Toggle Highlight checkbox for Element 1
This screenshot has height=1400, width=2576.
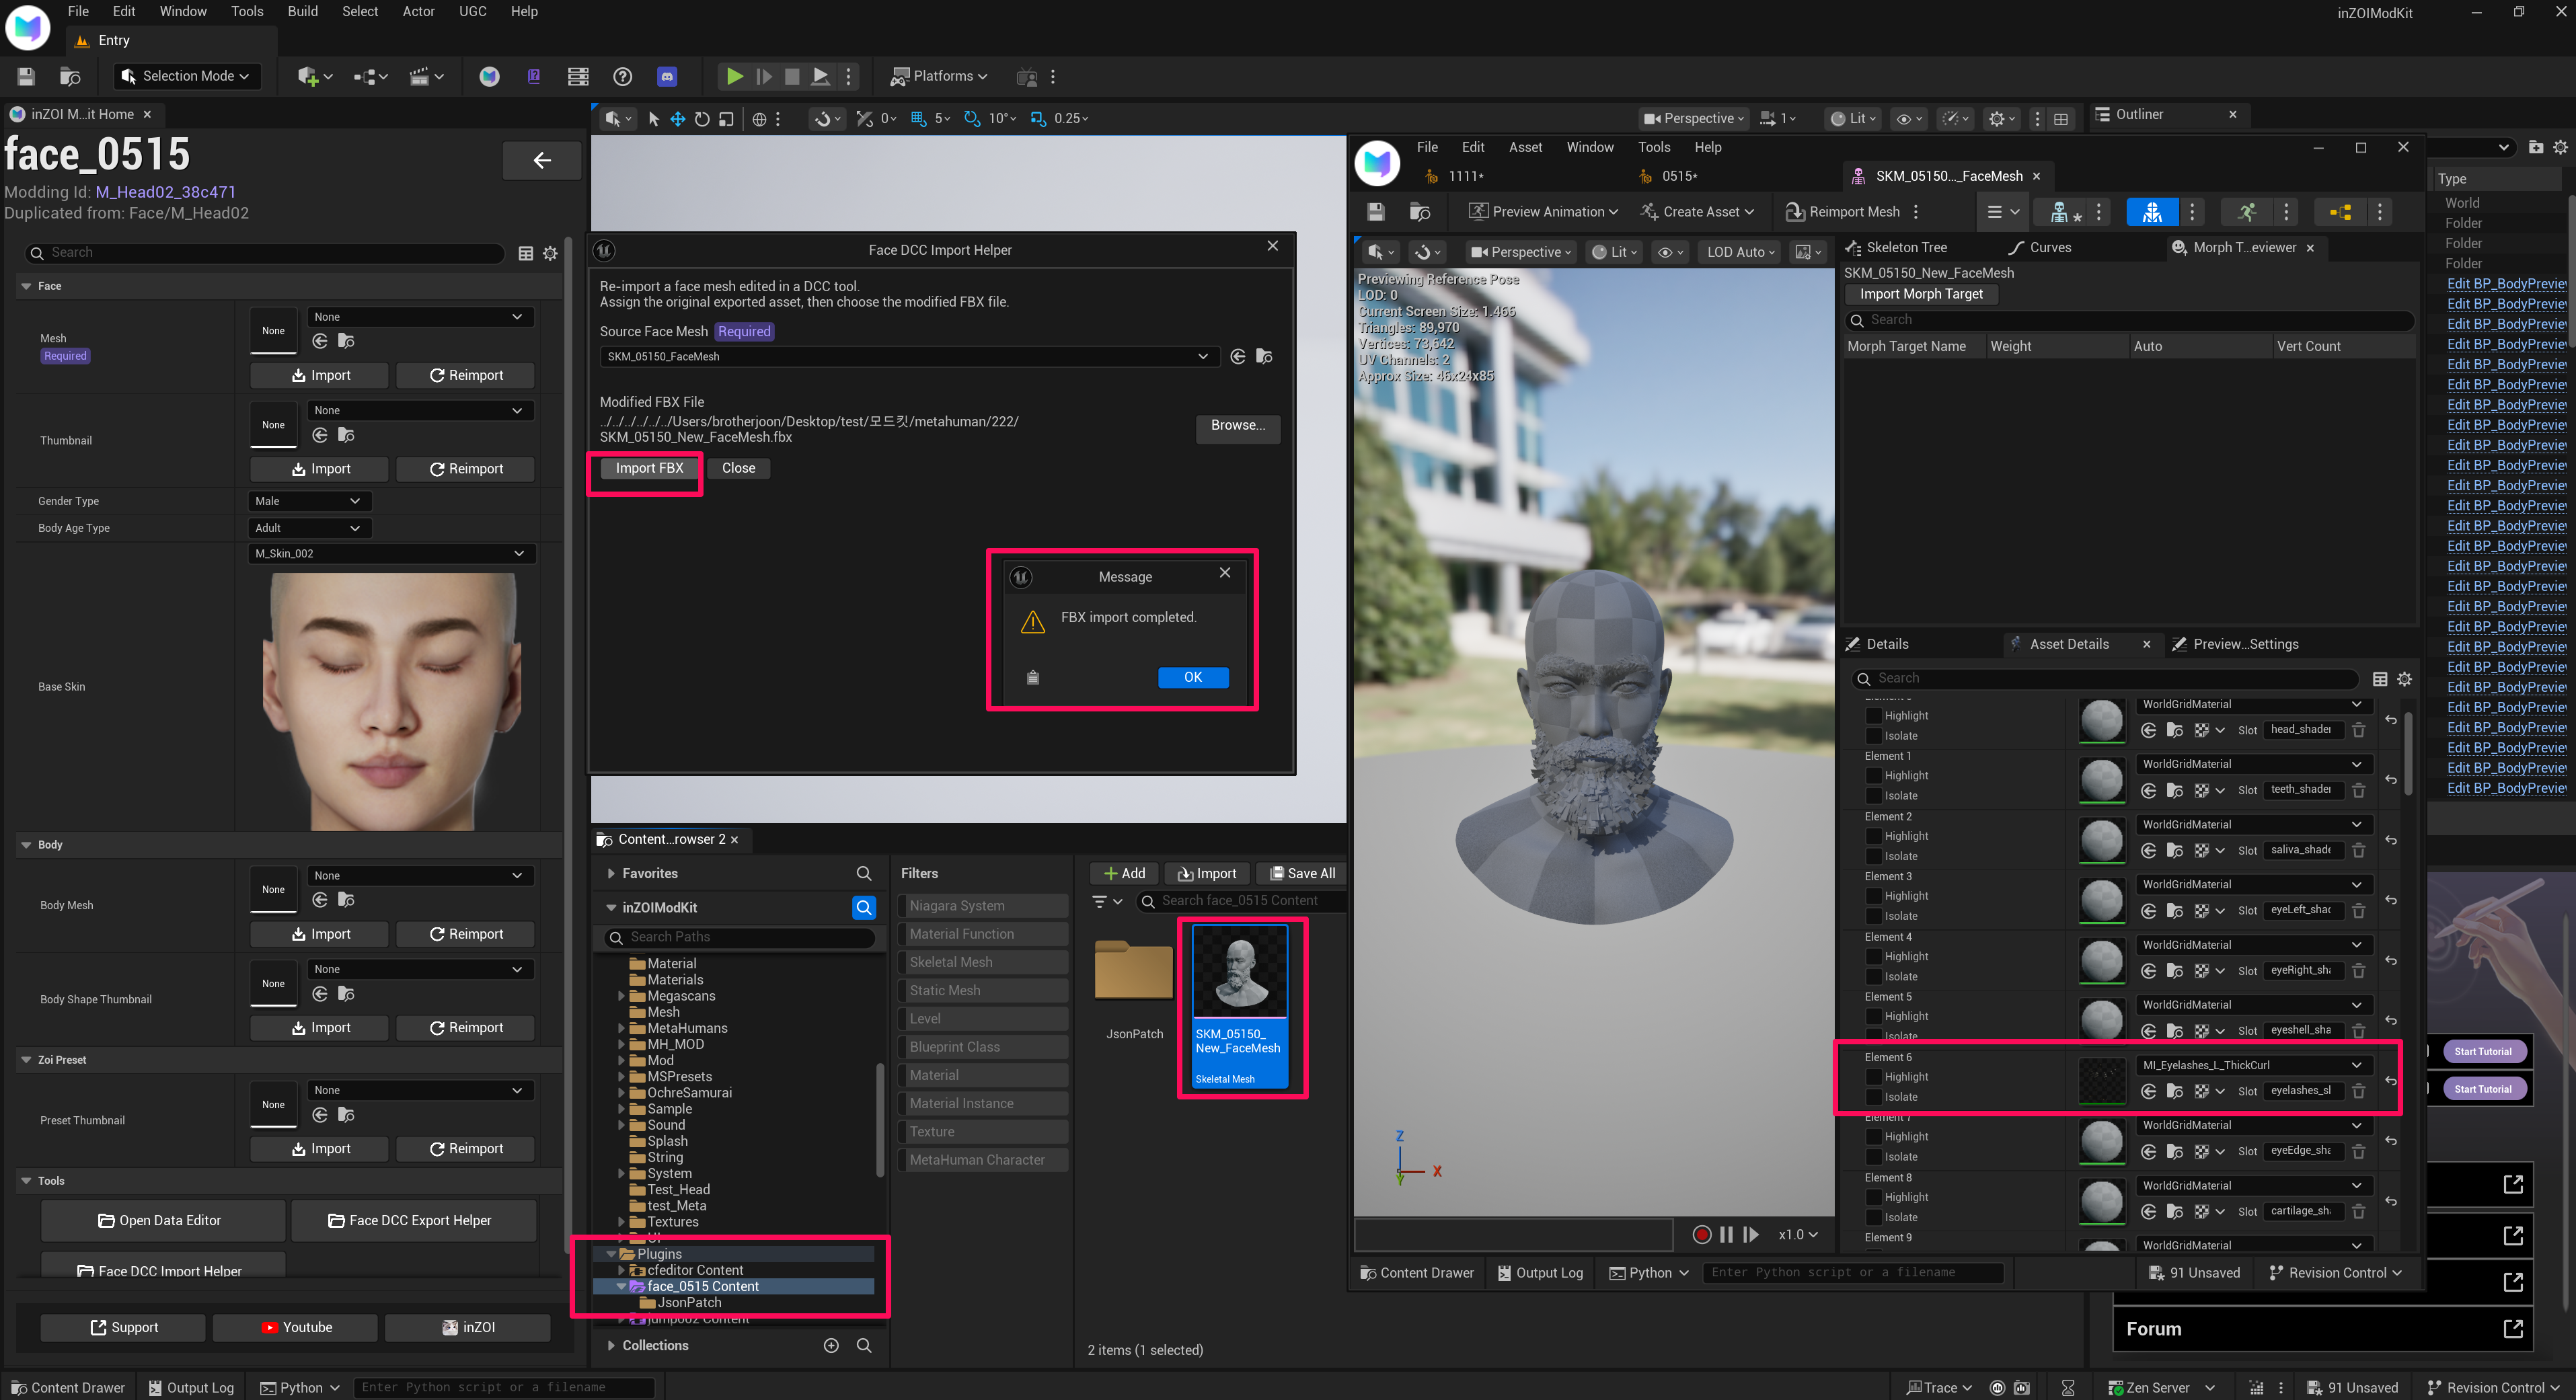(x=1873, y=776)
